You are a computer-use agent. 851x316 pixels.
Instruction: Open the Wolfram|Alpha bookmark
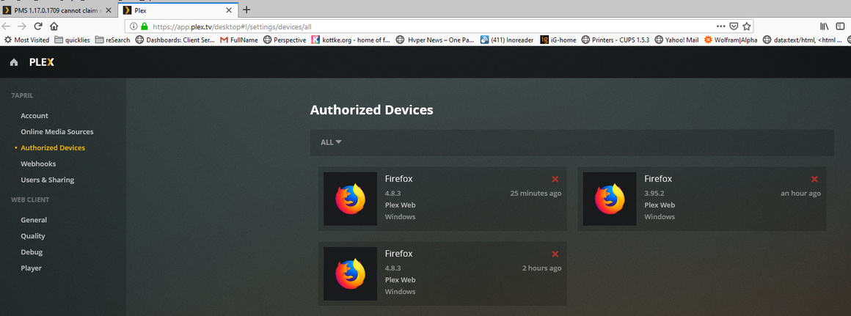coord(731,40)
